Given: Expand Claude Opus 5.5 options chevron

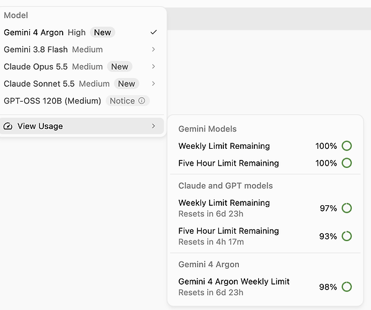Looking at the screenshot, I should pyautogui.click(x=153, y=66).
